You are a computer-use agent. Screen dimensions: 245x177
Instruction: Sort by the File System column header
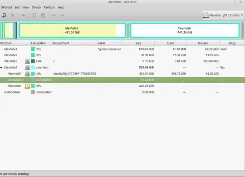pyautogui.click(x=41, y=43)
